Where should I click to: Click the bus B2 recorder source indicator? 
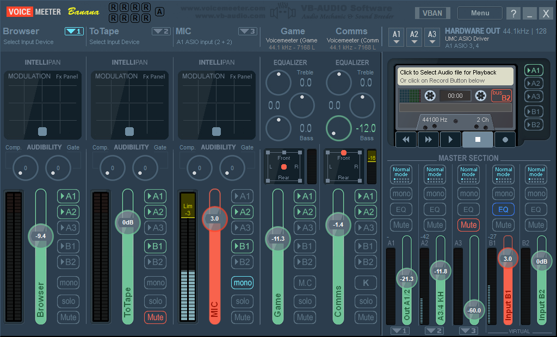501,96
